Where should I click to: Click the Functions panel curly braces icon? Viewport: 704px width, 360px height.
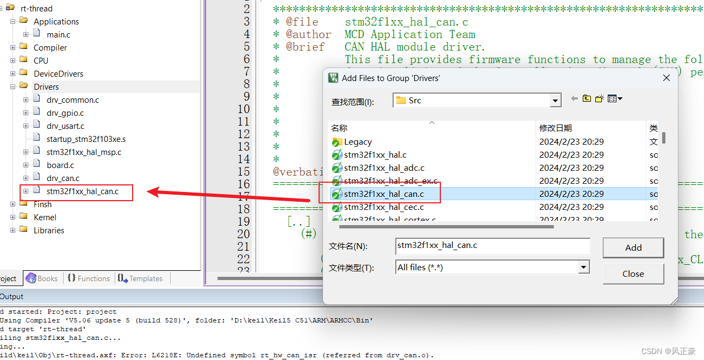pyautogui.click(x=71, y=278)
